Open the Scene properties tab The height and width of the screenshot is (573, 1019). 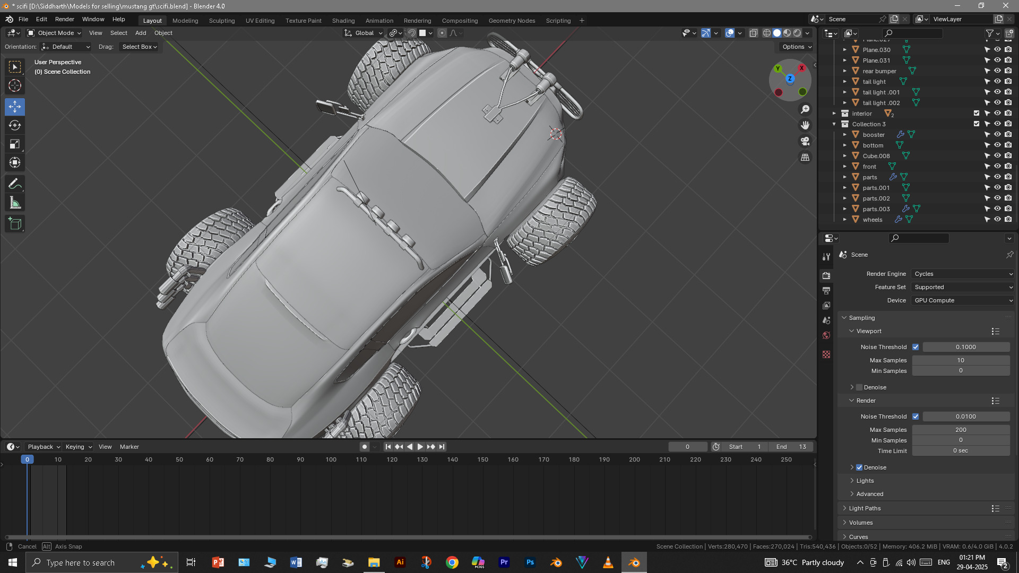point(826,320)
